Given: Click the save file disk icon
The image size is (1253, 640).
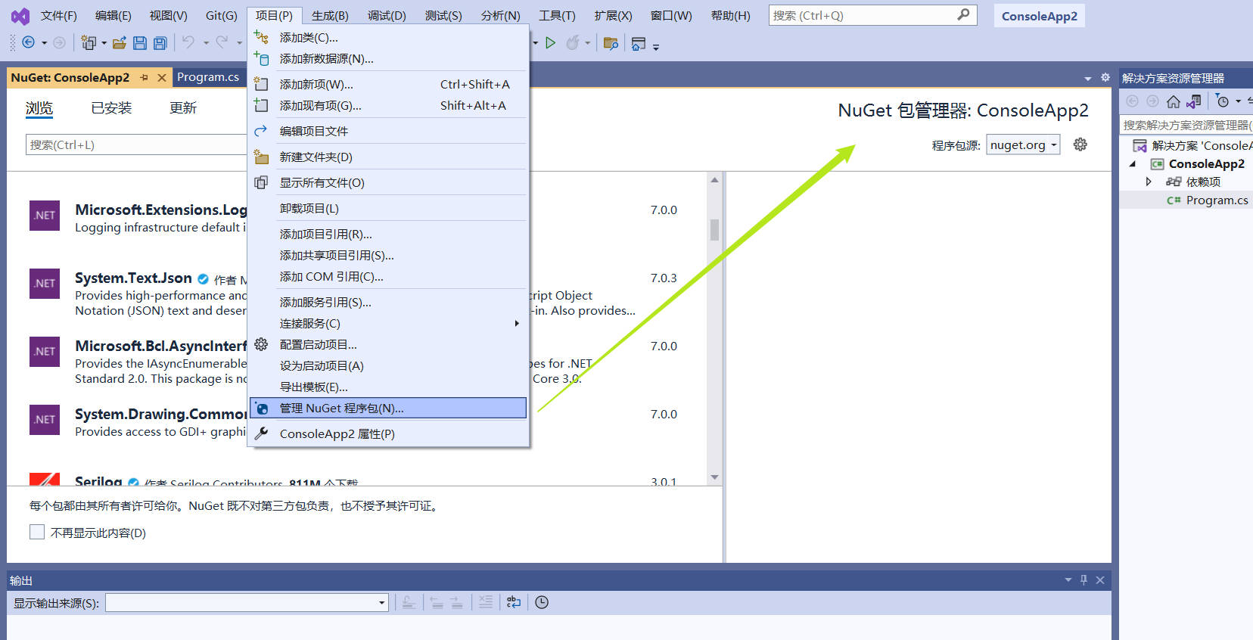Looking at the screenshot, I should point(139,43).
